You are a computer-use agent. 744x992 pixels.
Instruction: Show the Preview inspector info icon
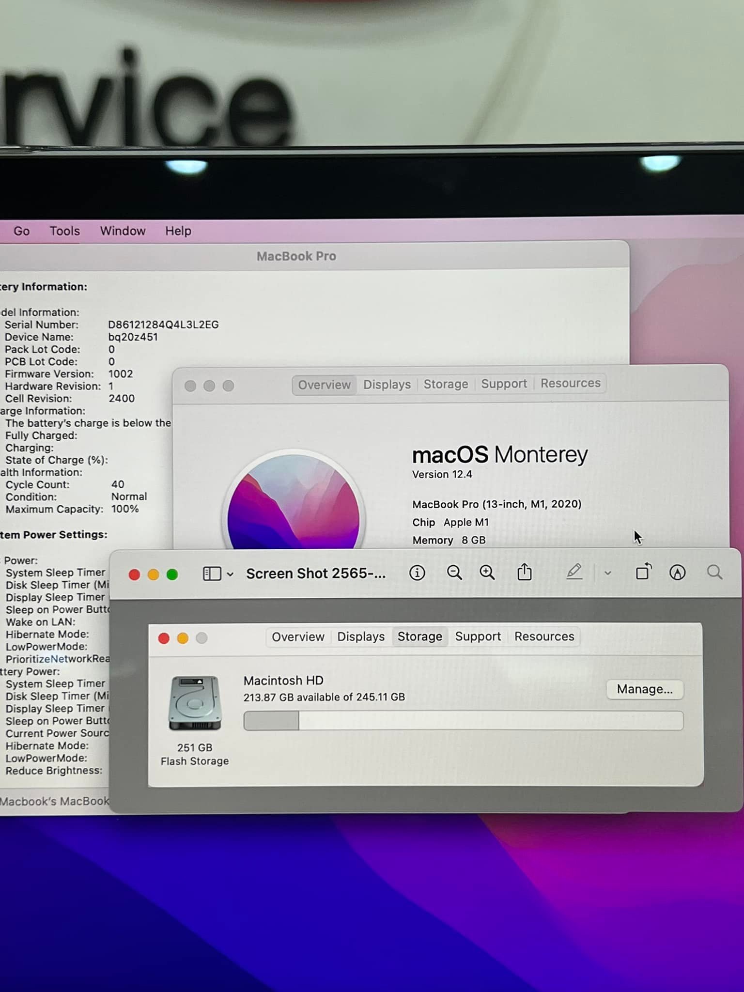(417, 573)
